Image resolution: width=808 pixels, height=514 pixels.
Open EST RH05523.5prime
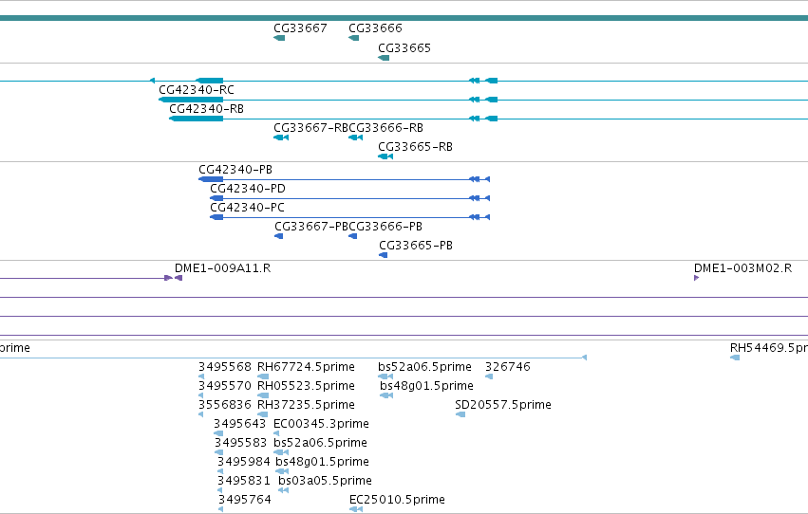pyautogui.click(x=306, y=386)
